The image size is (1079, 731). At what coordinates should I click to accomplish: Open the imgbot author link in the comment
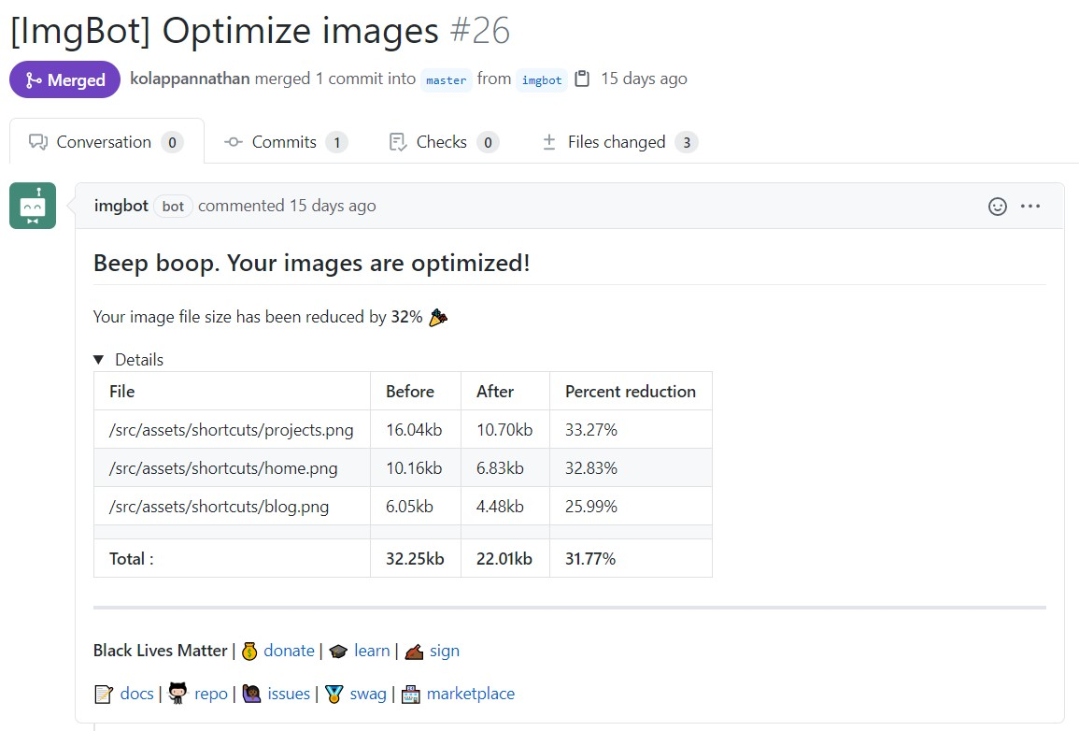point(121,206)
